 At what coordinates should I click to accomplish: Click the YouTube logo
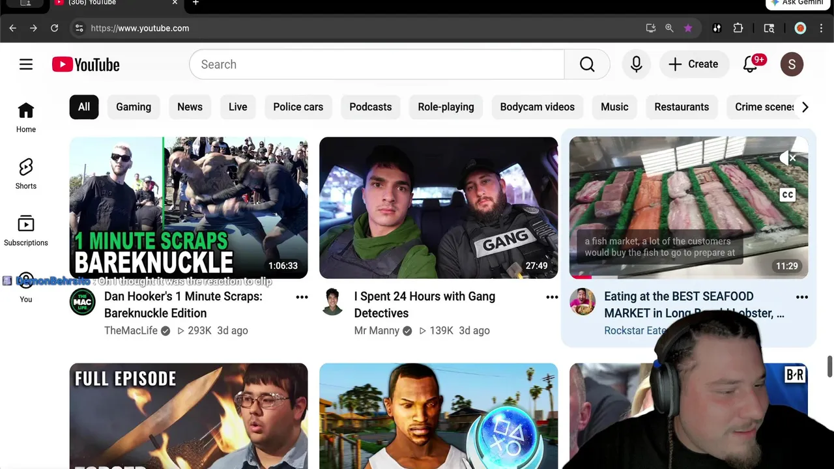pos(86,64)
